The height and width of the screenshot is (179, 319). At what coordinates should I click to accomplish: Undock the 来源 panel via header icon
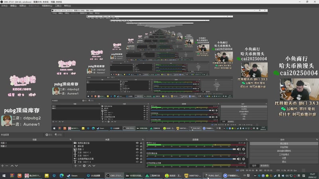point(143,140)
